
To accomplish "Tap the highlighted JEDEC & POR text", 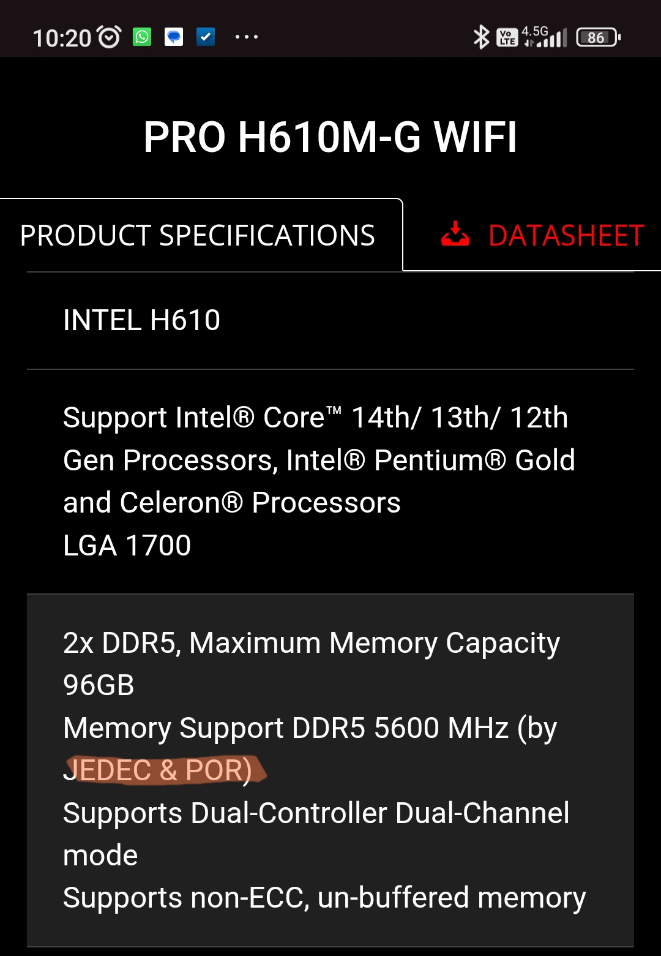I will pyautogui.click(x=158, y=770).
